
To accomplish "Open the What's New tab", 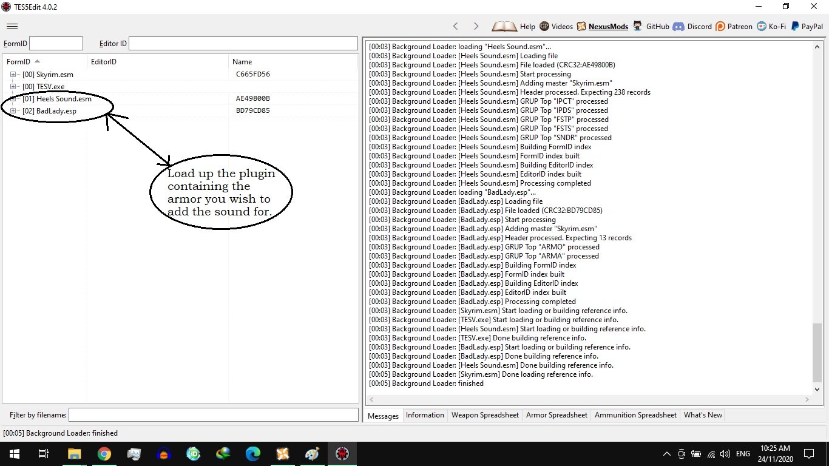I will pos(703,415).
